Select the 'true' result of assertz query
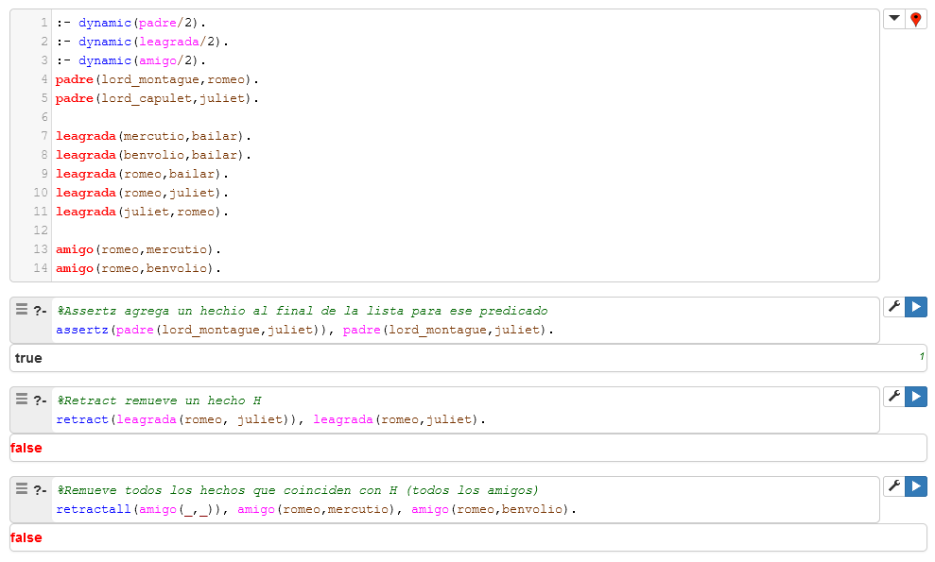This screenshot has height=562, width=935. pos(28,358)
